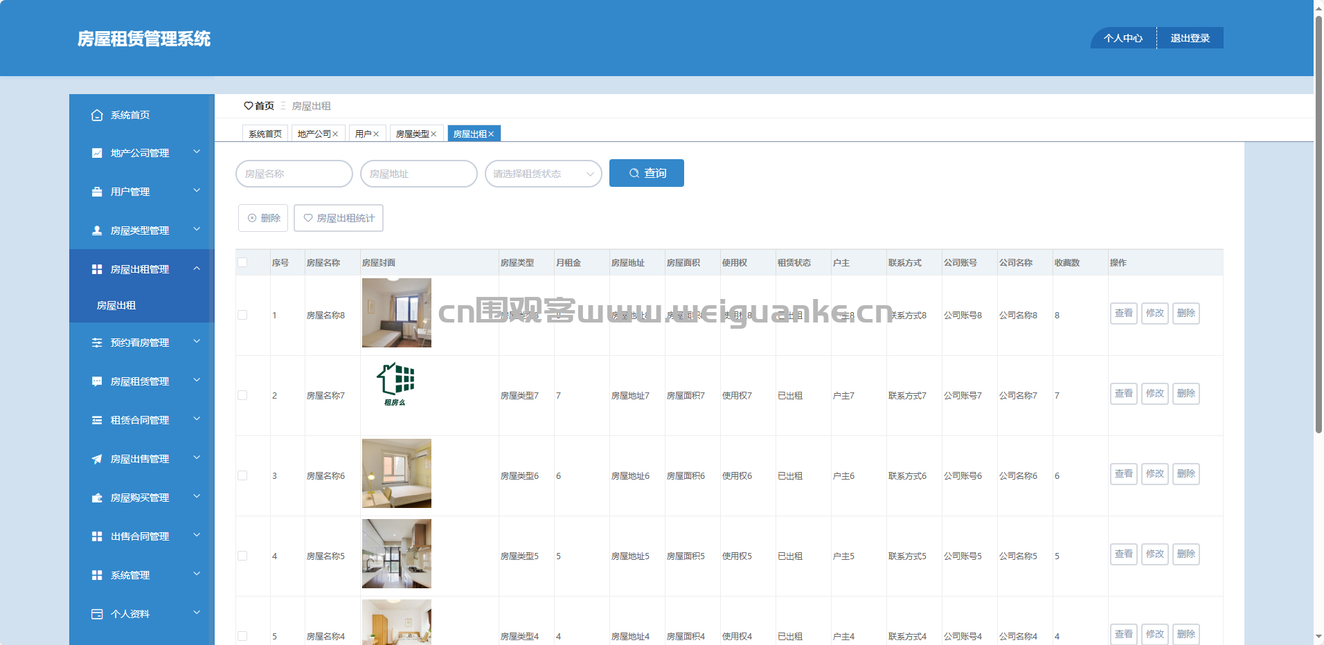Click 查看 for row 房屋名称8
The height and width of the screenshot is (645, 1324).
[x=1124, y=314]
